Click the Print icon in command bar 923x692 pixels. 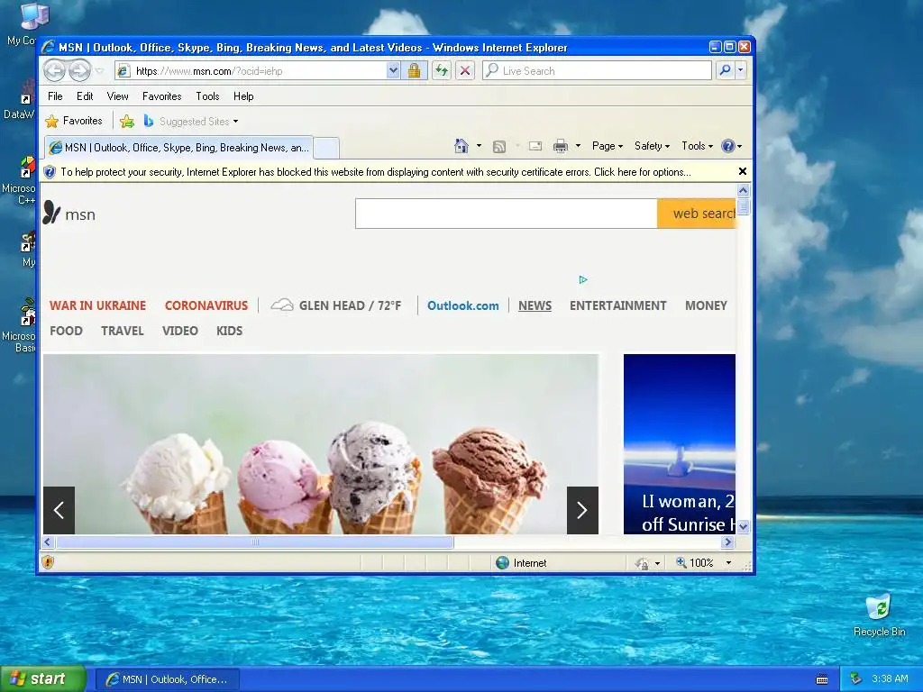point(561,146)
